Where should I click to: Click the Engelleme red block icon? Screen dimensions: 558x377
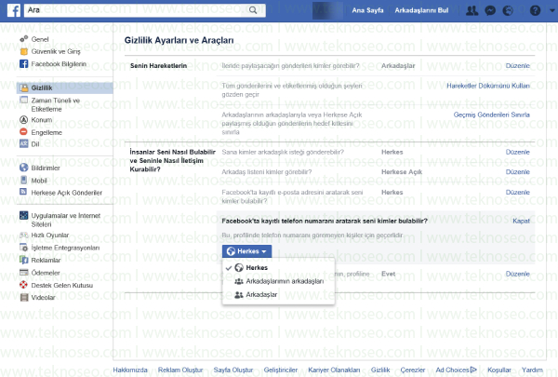(24, 132)
